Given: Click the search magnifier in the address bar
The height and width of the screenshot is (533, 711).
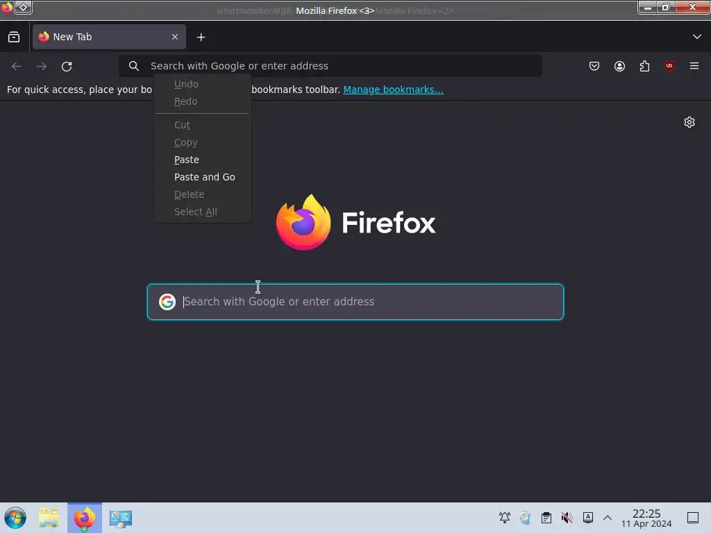Looking at the screenshot, I should click(134, 66).
